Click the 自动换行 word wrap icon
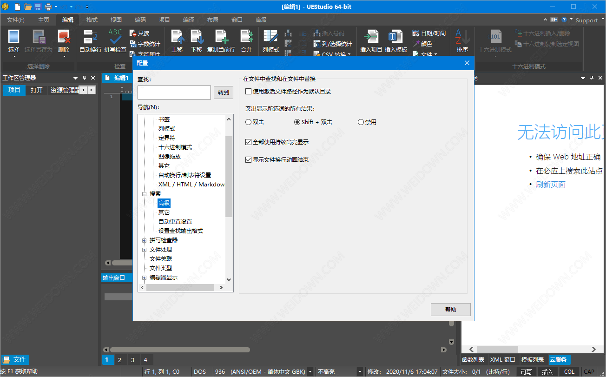 pos(90,37)
